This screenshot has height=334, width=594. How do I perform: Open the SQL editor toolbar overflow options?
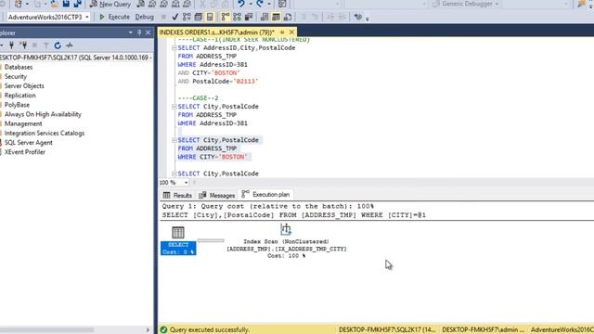click(368, 19)
